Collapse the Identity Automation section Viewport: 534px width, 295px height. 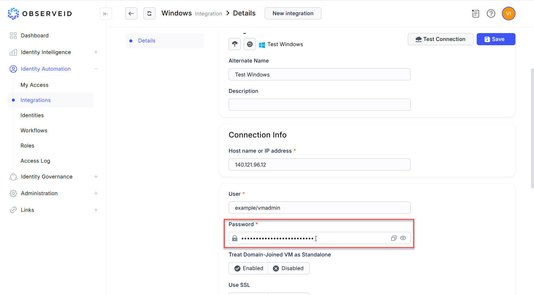(x=96, y=69)
